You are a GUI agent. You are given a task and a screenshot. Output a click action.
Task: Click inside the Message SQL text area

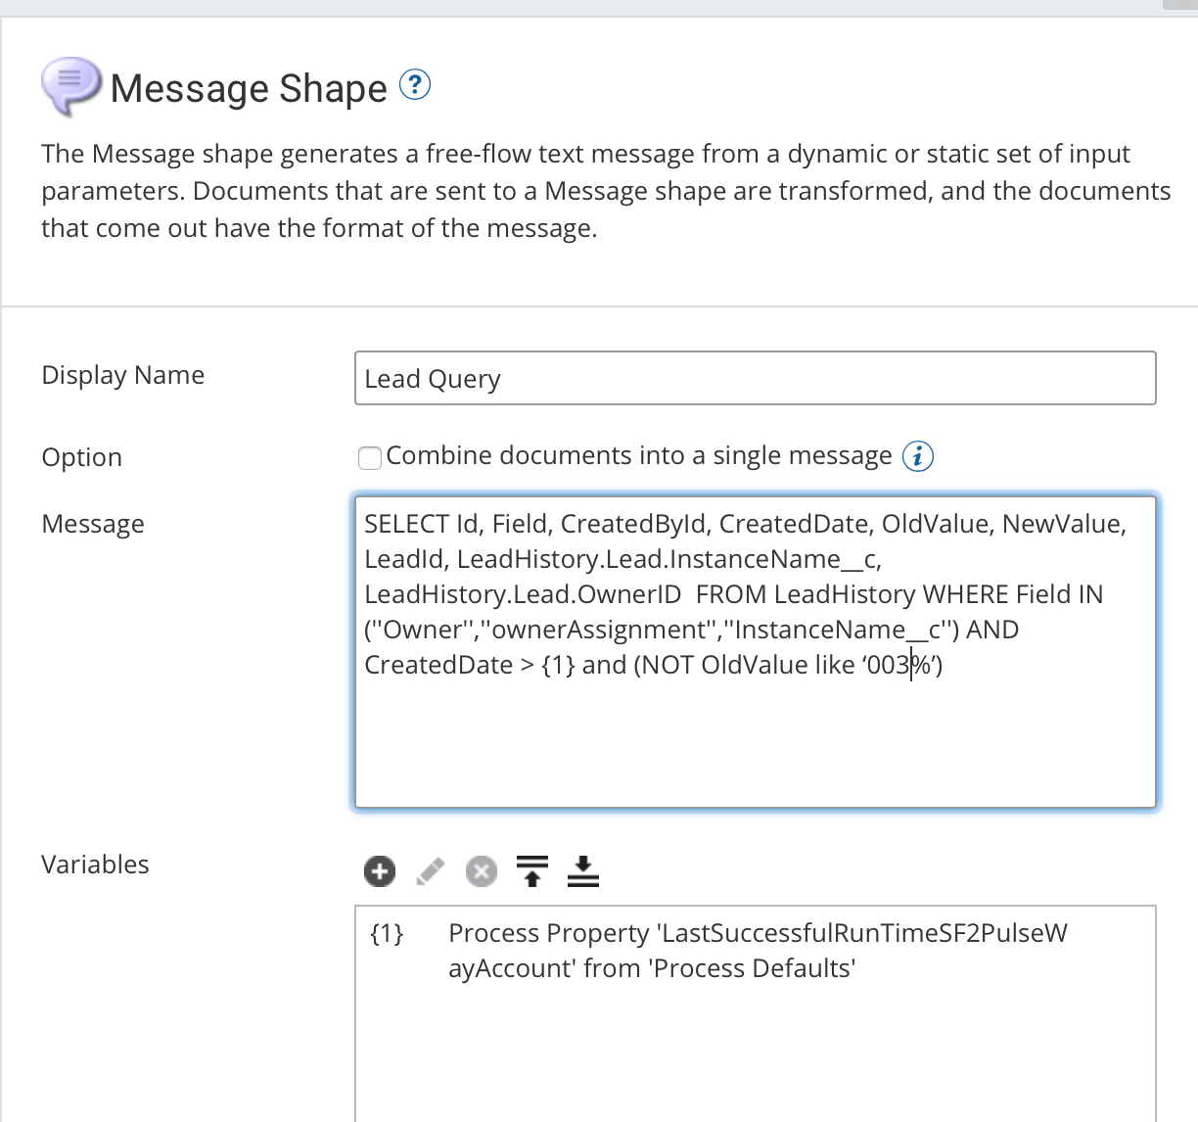[x=754, y=734]
